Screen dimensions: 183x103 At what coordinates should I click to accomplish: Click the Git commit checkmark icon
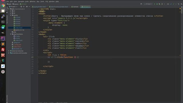tap(174, 4)
